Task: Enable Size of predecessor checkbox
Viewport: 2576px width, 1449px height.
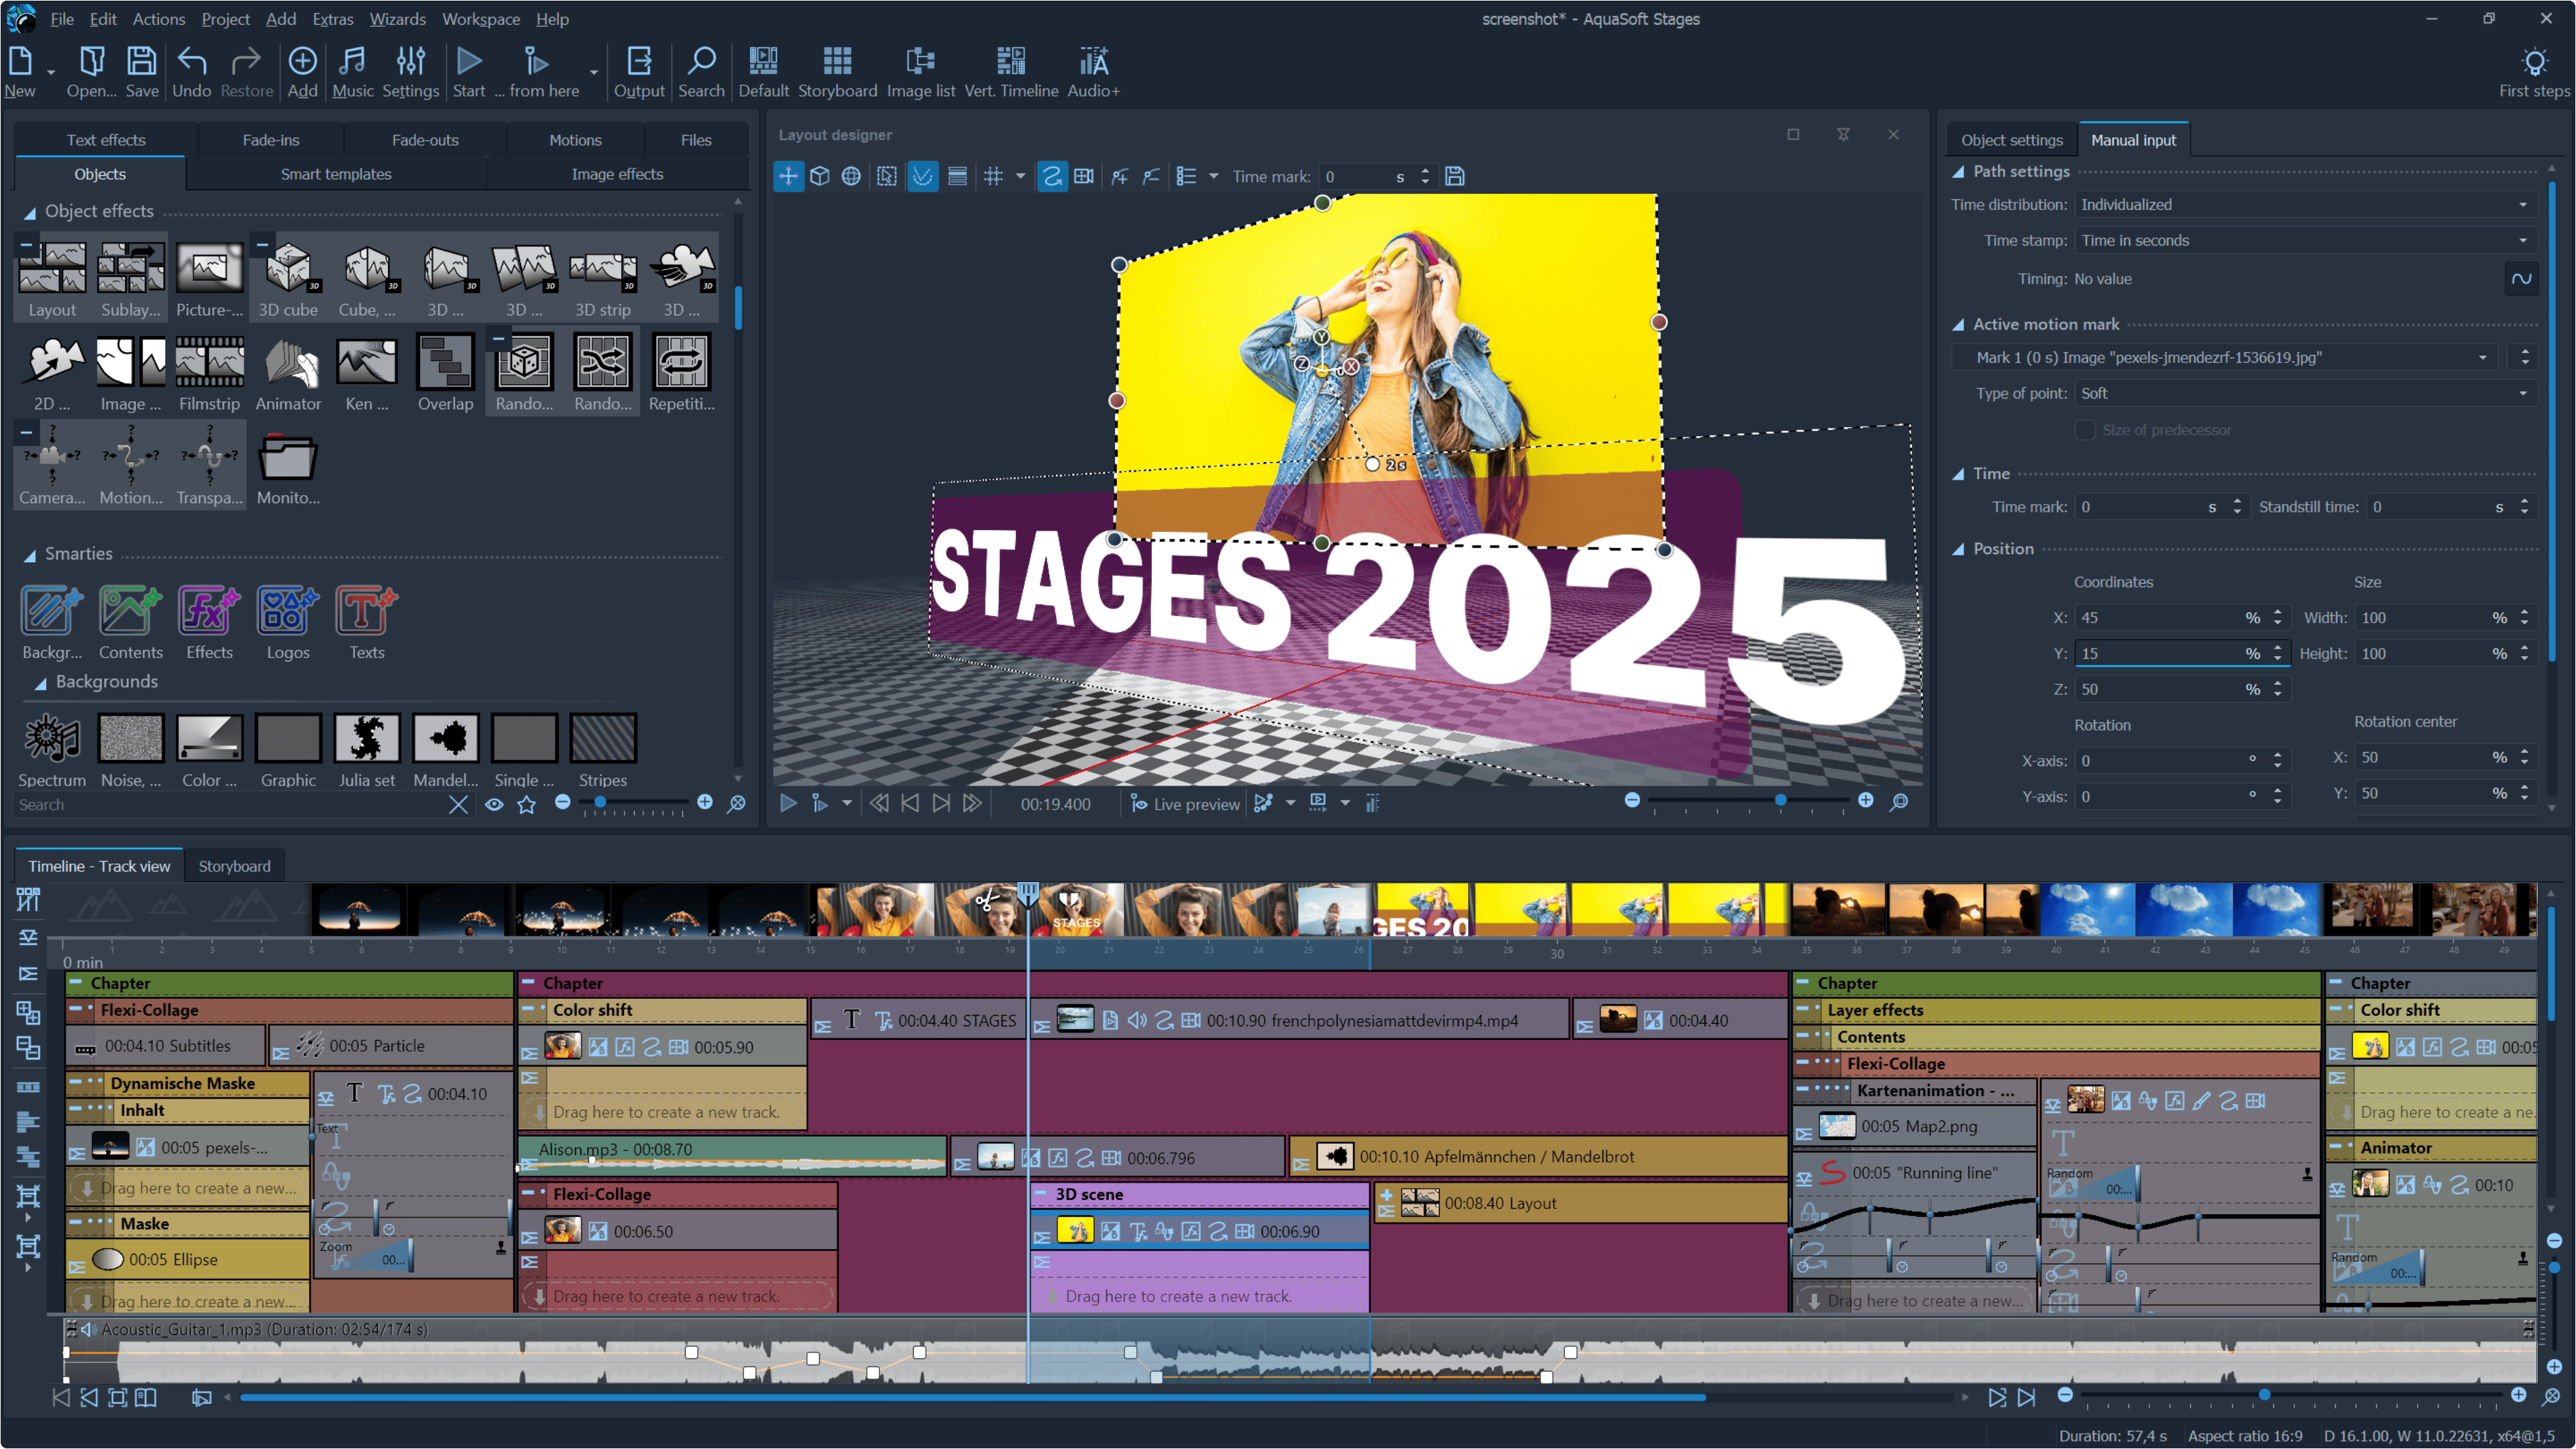Action: click(x=2085, y=430)
